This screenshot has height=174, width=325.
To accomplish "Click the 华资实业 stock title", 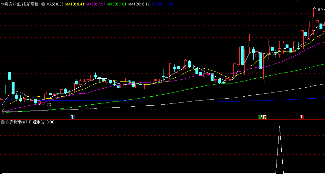I will tap(8, 4).
